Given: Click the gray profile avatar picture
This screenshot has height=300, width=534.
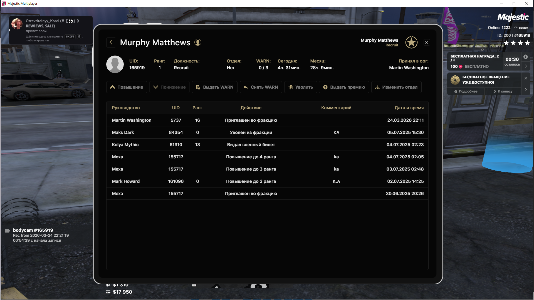Looking at the screenshot, I should coord(115,64).
